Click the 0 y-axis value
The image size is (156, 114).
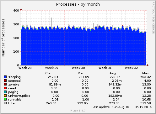(18, 65)
